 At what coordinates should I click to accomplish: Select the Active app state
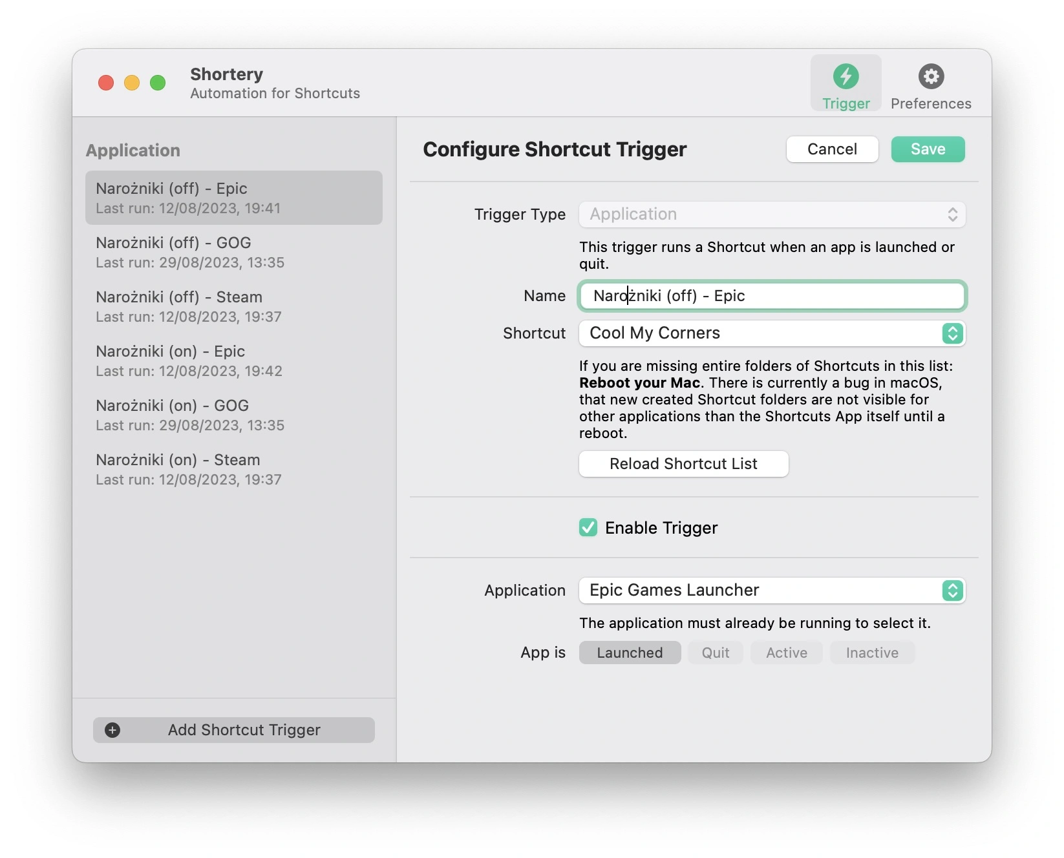(787, 653)
